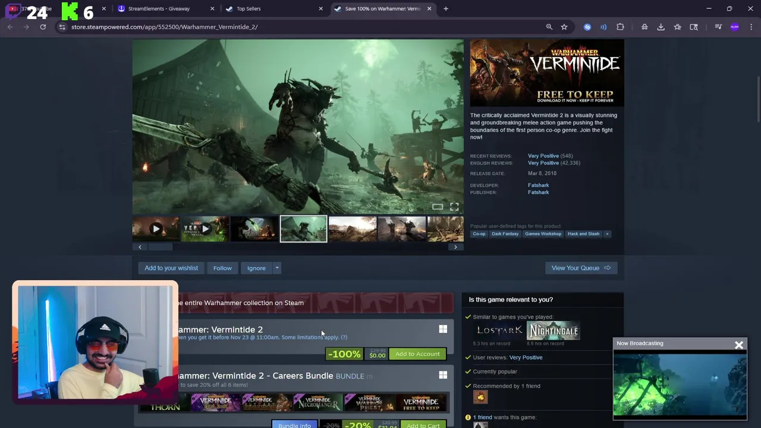Open the Fatshark publisher link
The width and height of the screenshot is (761, 428).
pyautogui.click(x=538, y=193)
